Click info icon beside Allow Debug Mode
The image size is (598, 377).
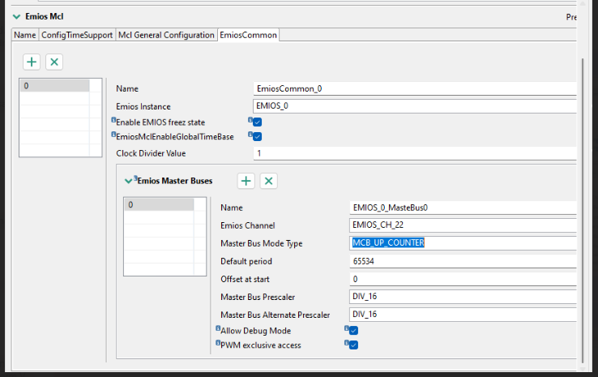pyautogui.click(x=218, y=329)
